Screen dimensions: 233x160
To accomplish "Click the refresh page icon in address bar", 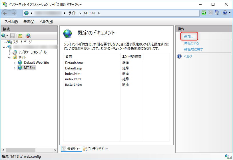I will (x=204, y=13).
